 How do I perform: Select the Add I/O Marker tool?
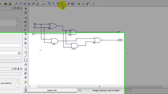point(26,34)
